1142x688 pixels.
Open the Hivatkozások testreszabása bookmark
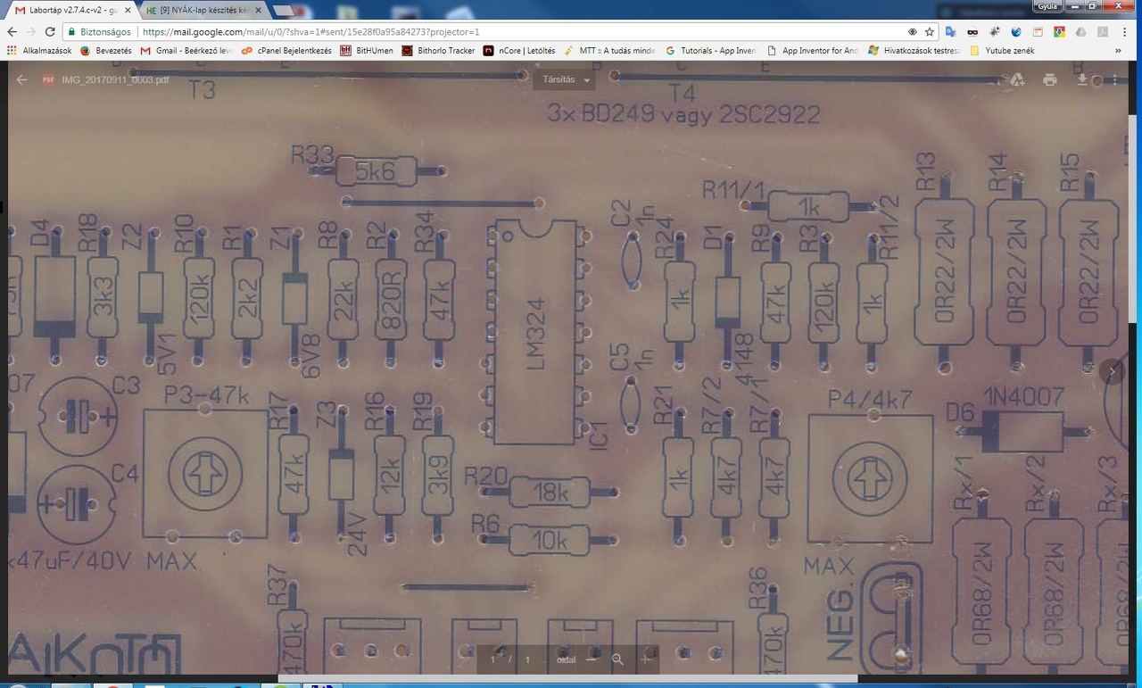pos(914,51)
